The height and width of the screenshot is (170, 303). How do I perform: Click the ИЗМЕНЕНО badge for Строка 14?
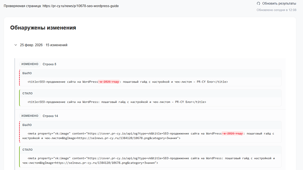coord(30,116)
